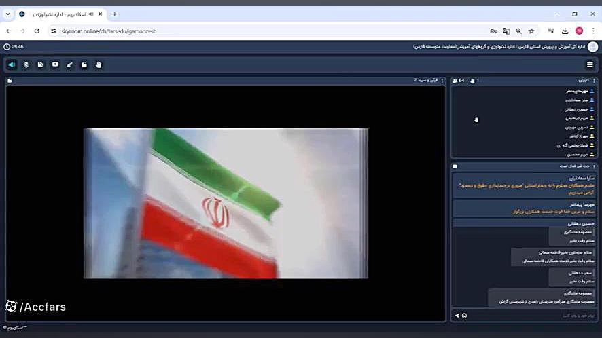The height and width of the screenshot is (338, 602).
Task: Raise your hand in the room
Action: click(x=99, y=65)
